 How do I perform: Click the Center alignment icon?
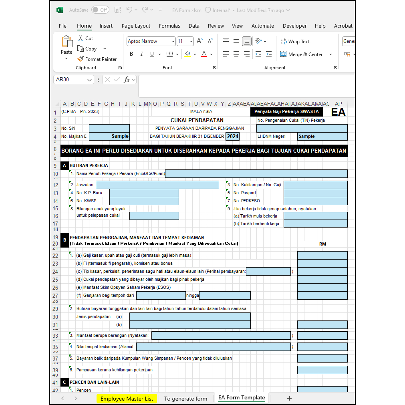236,54
